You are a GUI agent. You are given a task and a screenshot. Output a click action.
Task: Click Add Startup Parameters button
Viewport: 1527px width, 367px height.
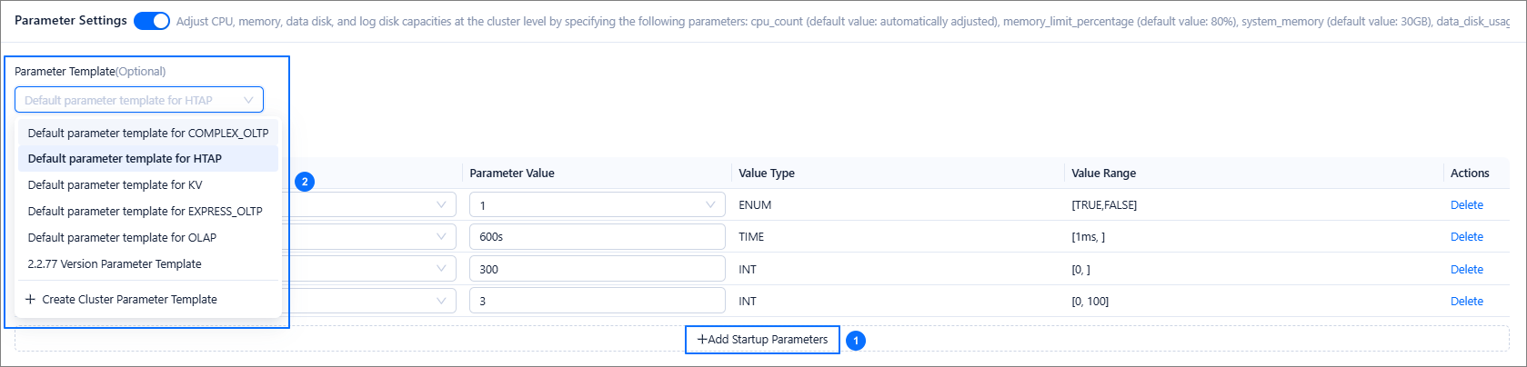coord(762,340)
